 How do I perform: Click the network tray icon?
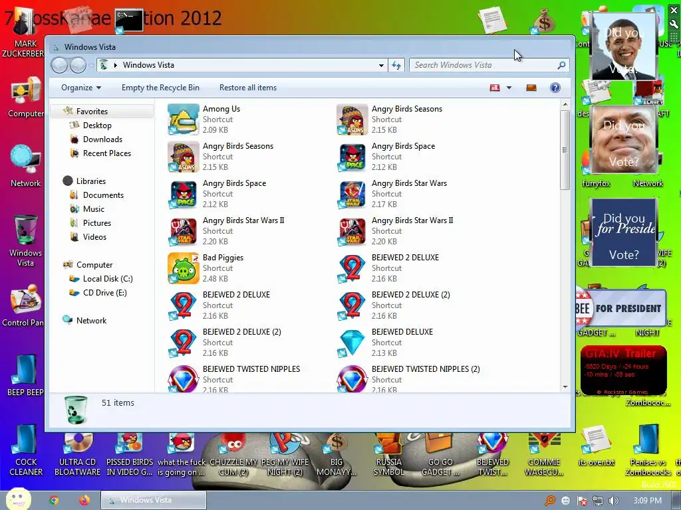(598, 501)
